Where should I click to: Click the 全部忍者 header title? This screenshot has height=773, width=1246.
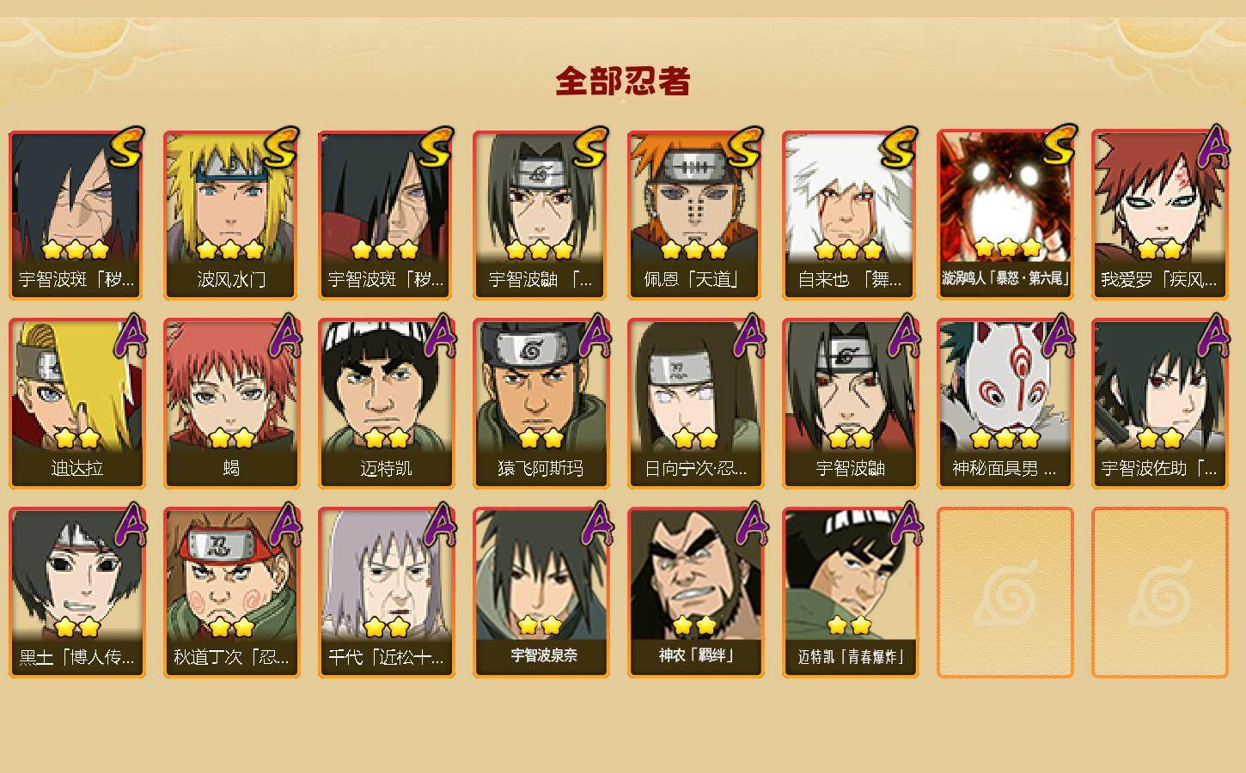tap(623, 82)
